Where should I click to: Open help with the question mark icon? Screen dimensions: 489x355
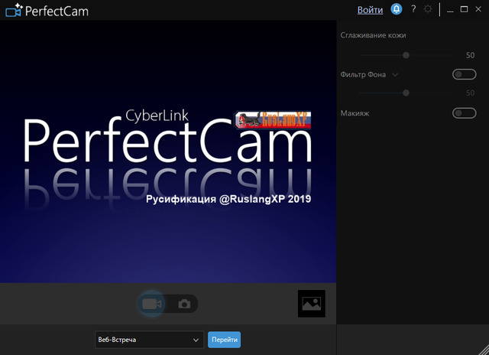pyautogui.click(x=413, y=9)
